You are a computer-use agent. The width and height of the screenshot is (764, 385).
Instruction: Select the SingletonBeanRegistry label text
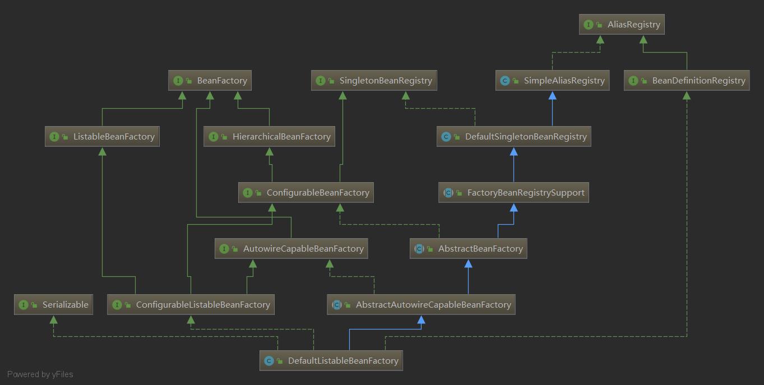pyautogui.click(x=386, y=81)
